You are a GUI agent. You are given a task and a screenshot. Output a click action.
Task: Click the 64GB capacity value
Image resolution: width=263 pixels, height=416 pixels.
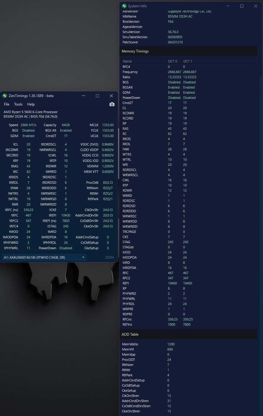coord(66,125)
